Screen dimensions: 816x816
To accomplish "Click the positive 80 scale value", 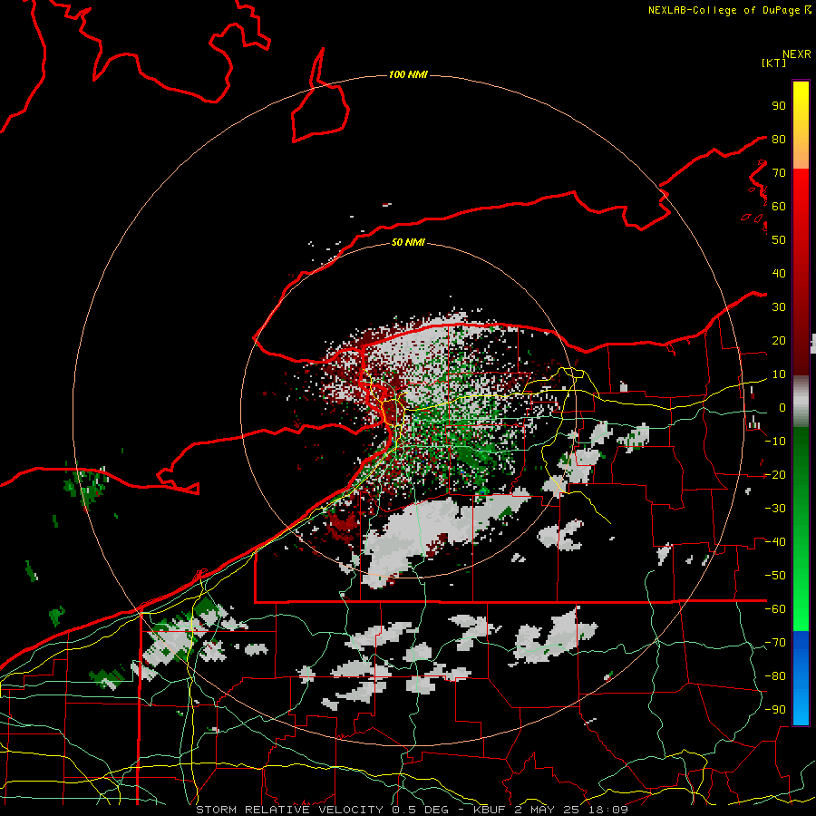I will click(779, 140).
